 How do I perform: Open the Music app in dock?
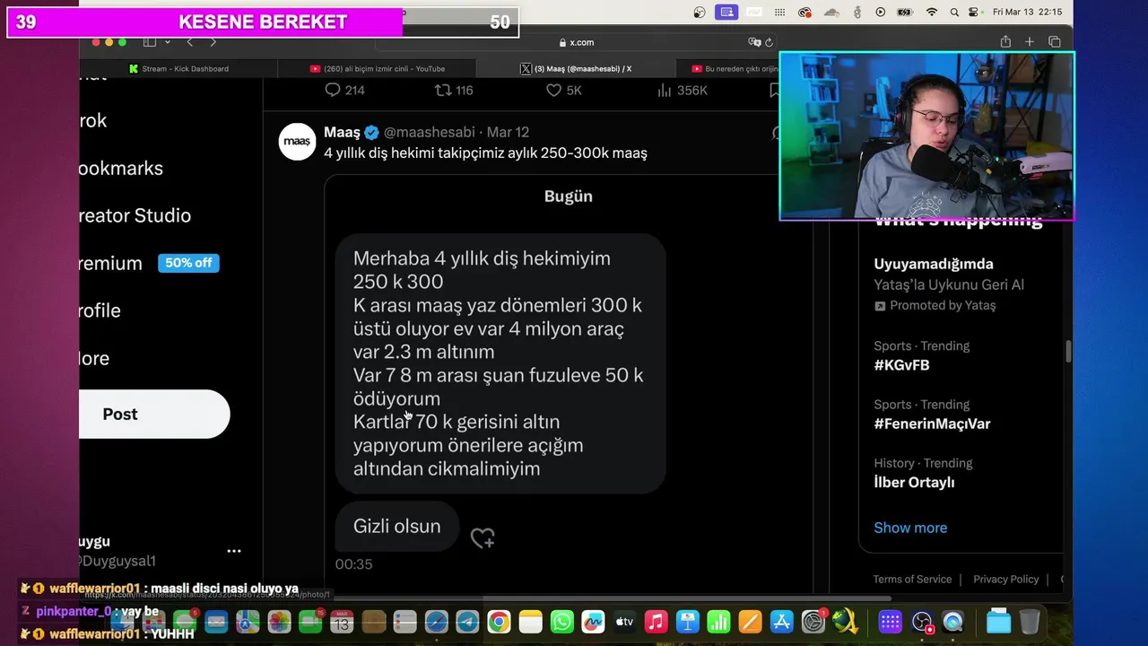point(656,622)
